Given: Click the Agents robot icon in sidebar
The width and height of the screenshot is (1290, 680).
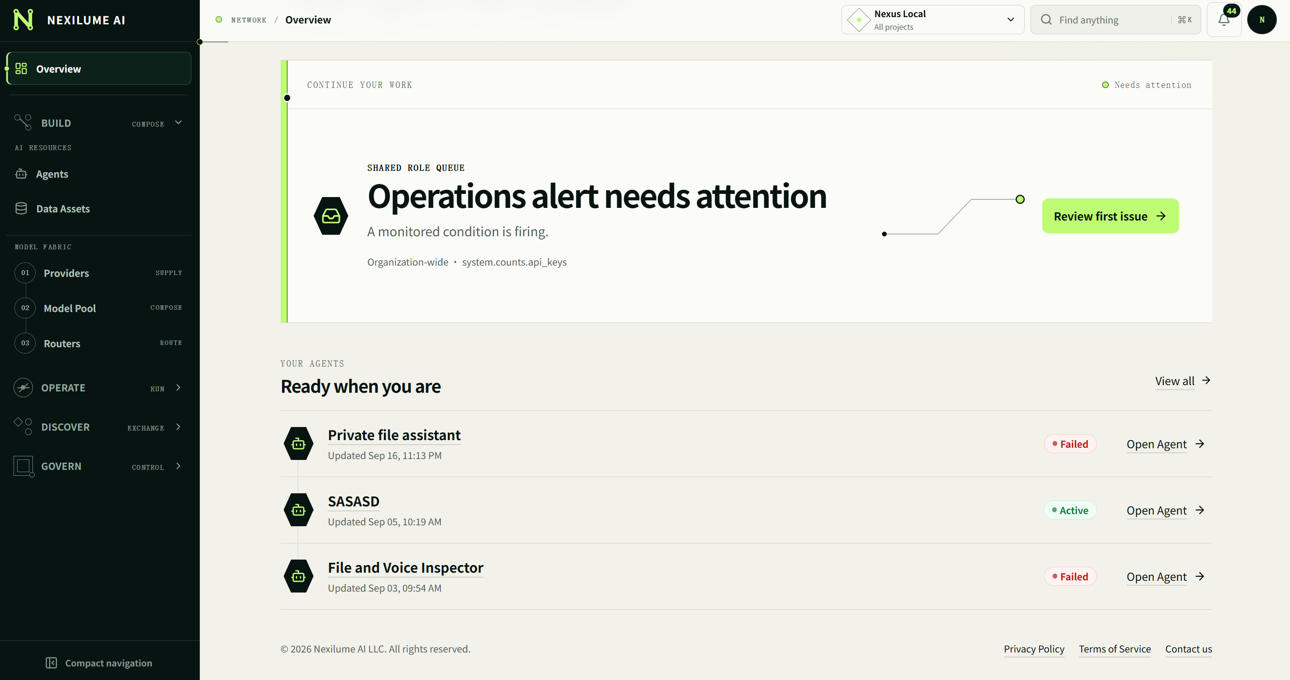Looking at the screenshot, I should 21,174.
